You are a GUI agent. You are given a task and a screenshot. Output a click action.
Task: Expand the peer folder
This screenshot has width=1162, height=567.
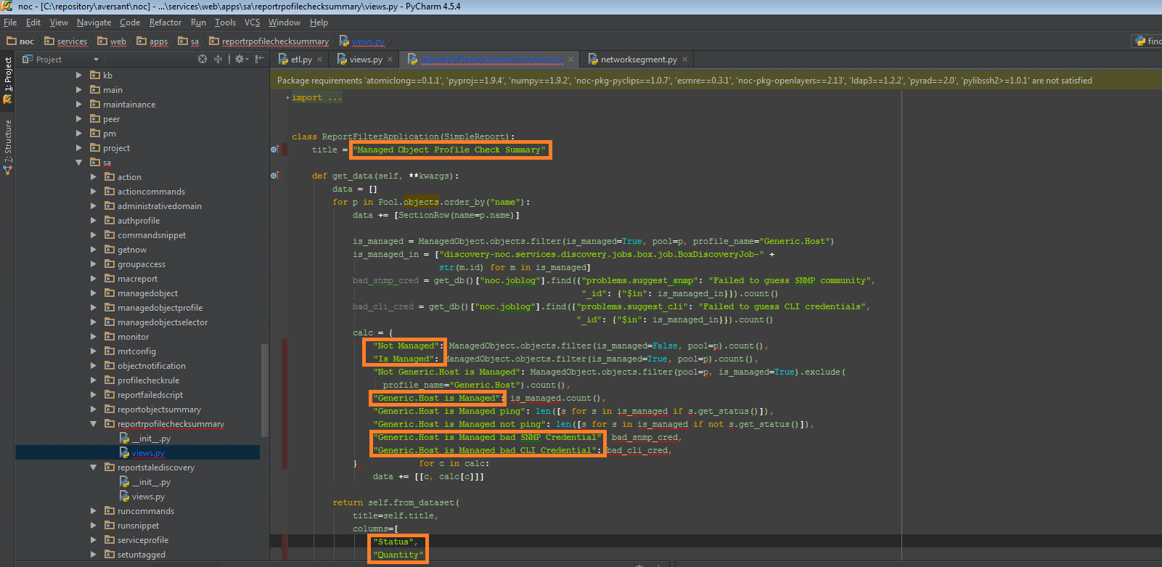(x=79, y=119)
